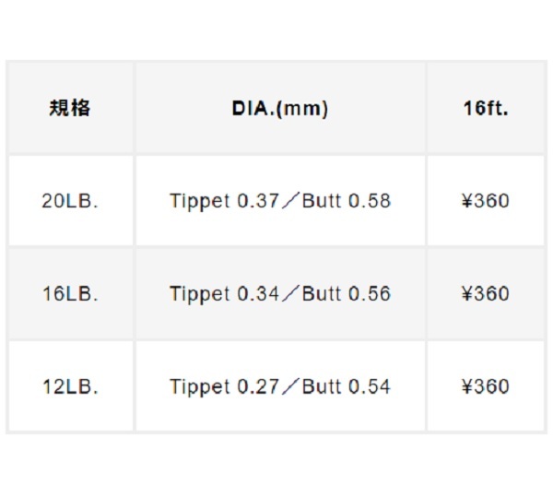Click Butt 0.56 diameter value
The width and height of the screenshot is (553, 485).
(347, 294)
